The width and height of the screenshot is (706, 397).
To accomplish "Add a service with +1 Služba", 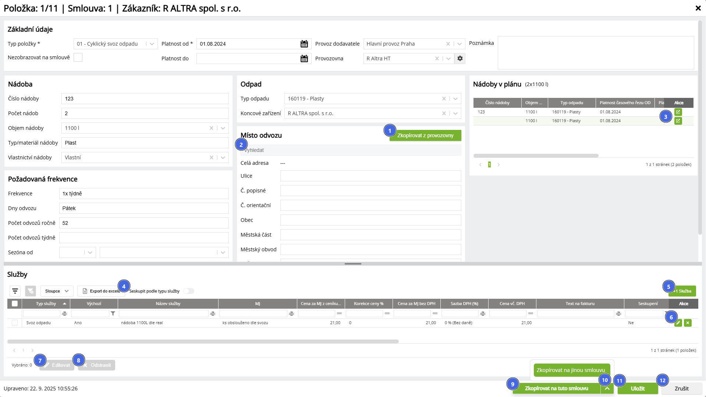I will click(682, 291).
